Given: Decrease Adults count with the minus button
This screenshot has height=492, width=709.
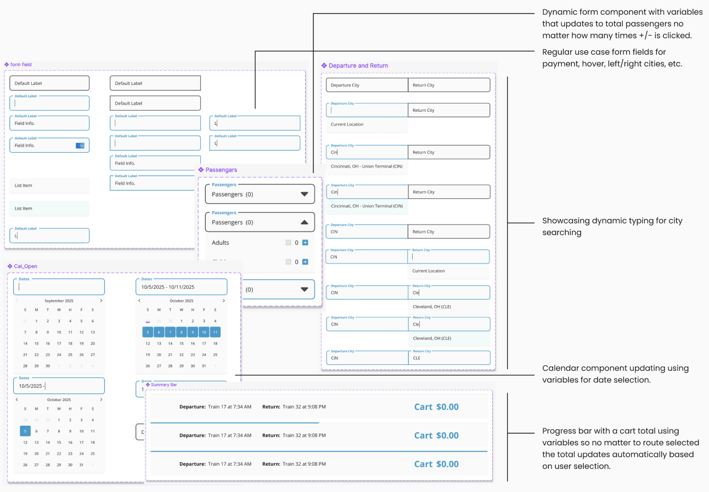Looking at the screenshot, I should 289,243.
